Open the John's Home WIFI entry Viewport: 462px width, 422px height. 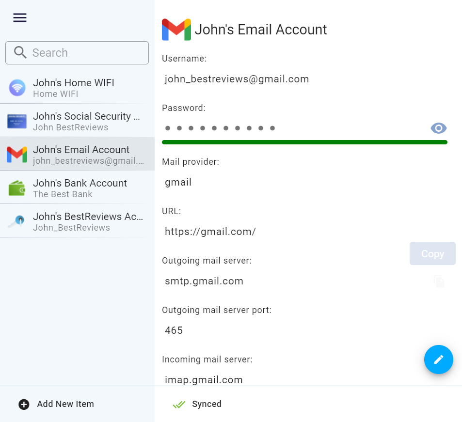pos(78,87)
